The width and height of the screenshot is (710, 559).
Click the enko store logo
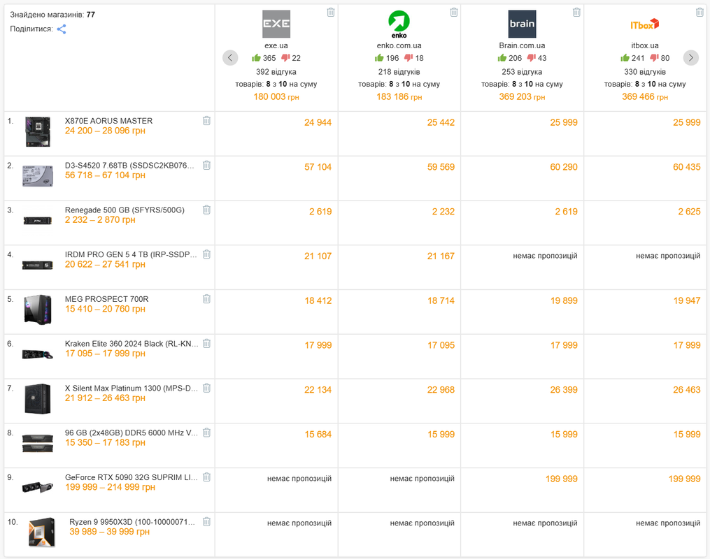399,24
